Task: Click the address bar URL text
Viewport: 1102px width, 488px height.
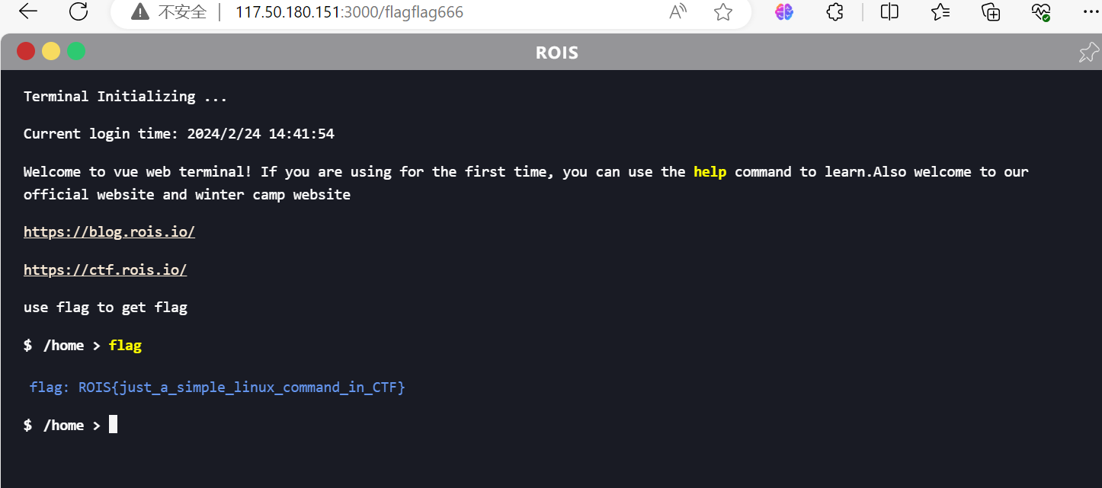Action: coord(349,12)
